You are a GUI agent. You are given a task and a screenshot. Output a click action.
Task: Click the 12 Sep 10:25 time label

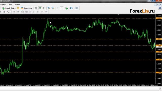145,85
